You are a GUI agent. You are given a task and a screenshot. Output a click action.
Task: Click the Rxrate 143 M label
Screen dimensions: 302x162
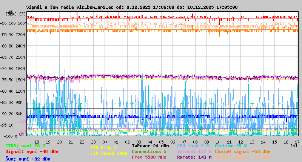pyautogui.click(x=194, y=157)
